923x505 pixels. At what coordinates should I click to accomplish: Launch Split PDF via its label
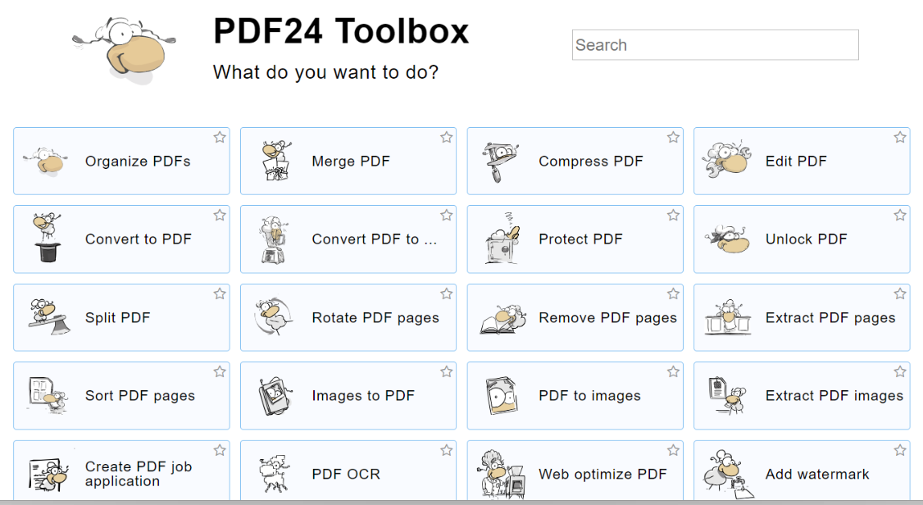(x=118, y=318)
